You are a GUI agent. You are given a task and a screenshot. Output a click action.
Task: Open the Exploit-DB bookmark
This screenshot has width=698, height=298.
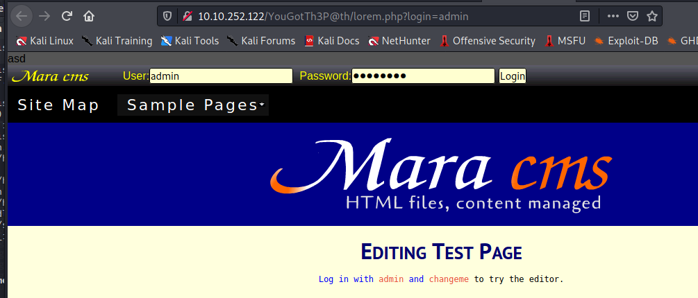coord(625,41)
